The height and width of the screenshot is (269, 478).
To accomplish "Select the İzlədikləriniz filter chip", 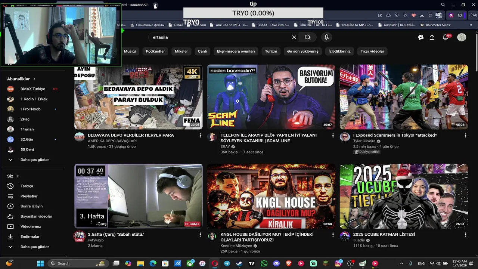I will coord(339,51).
